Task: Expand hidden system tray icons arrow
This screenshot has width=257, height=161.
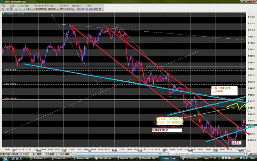Action: [220, 158]
